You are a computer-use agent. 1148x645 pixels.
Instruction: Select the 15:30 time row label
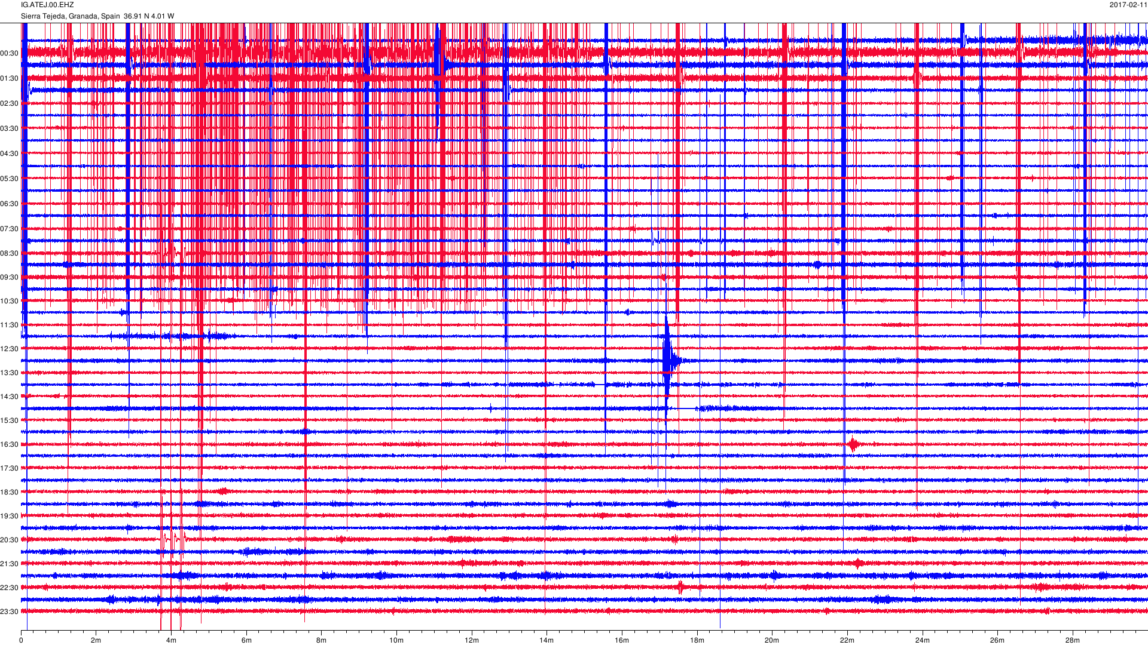pos(10,420)
